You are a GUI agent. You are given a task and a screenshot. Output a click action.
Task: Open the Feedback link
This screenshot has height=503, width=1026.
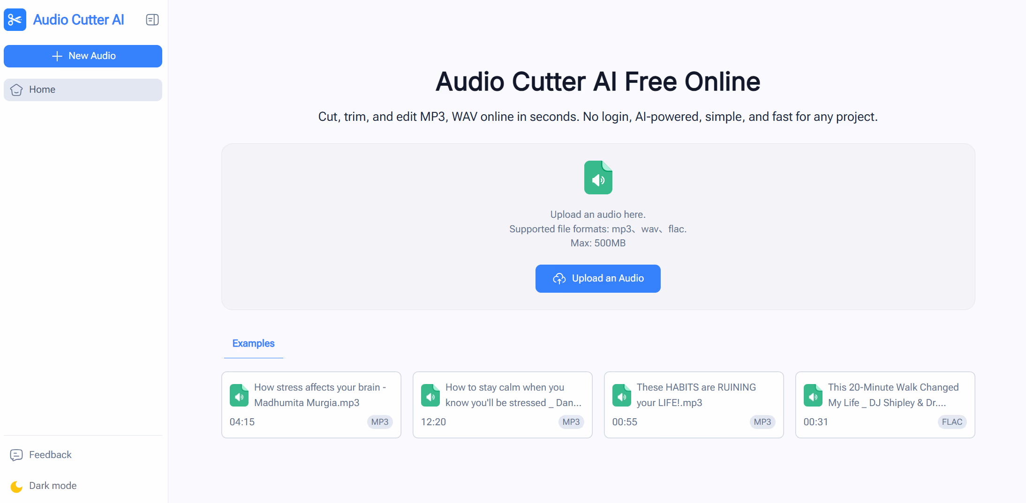coord(50,455)
